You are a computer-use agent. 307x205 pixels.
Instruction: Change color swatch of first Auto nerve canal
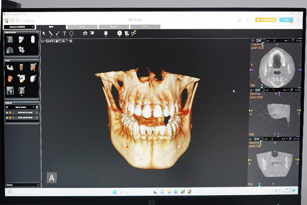[10, 113]
